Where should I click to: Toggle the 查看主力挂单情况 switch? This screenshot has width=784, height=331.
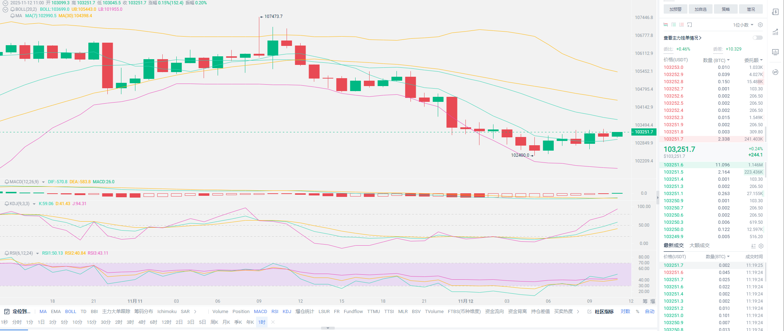[757, 38]
